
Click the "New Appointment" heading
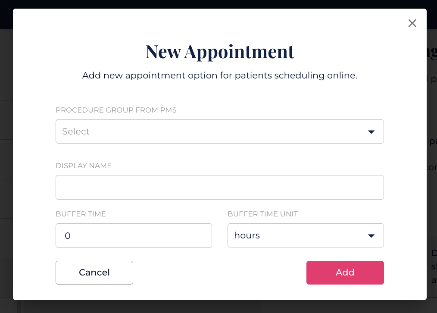(219, 51)
